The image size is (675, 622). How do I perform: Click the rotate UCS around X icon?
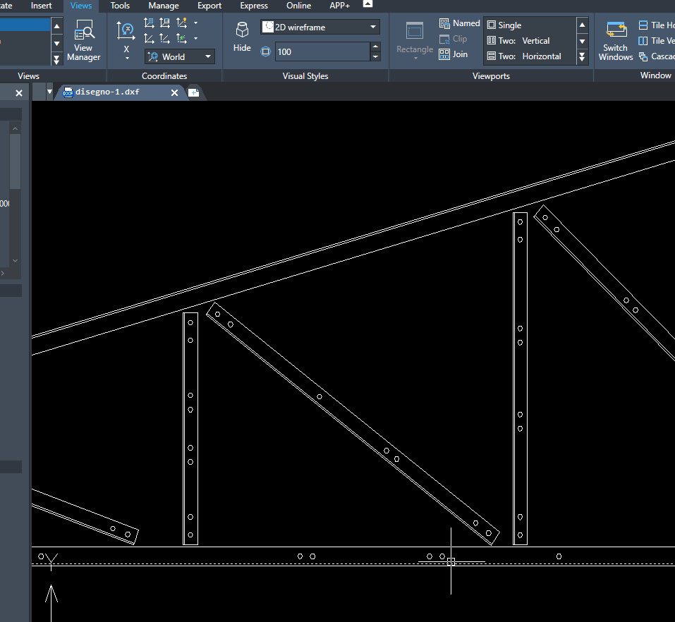tap(126, 32)
